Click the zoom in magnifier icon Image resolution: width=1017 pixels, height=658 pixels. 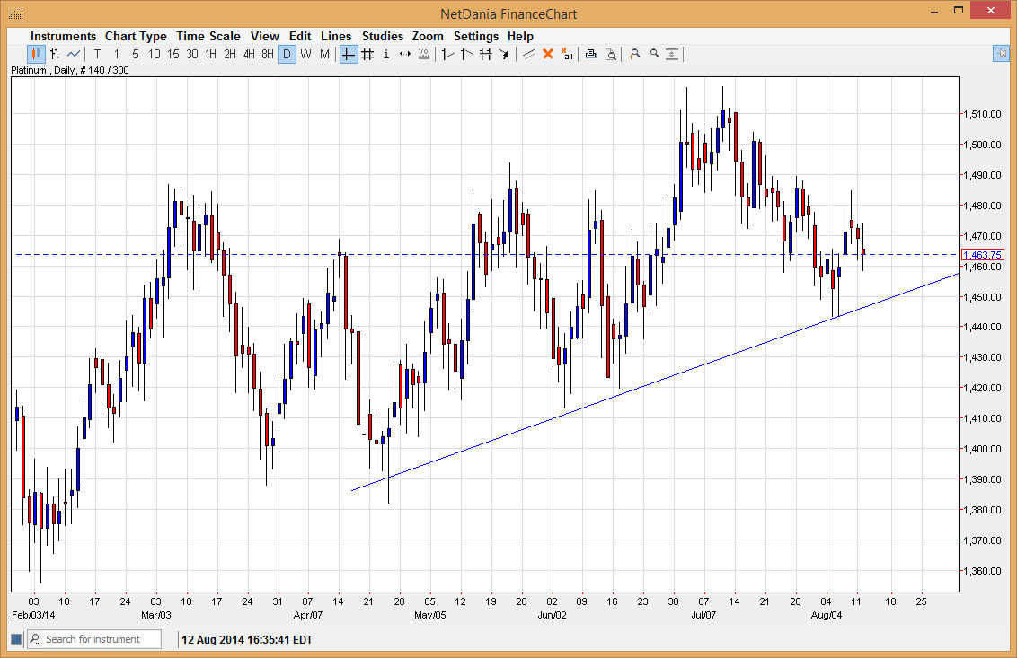coord(634,54)
